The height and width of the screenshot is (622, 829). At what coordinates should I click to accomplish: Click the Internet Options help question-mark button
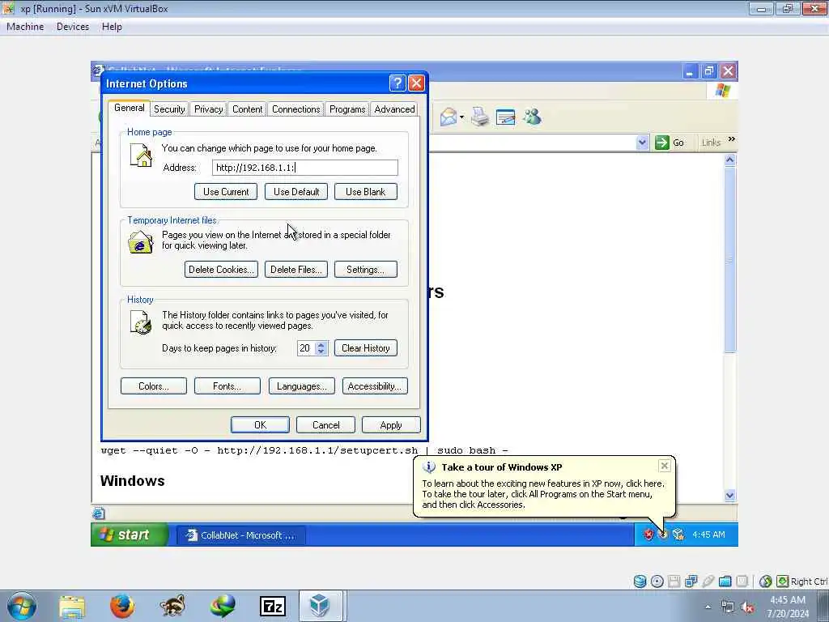click(397, 83)
